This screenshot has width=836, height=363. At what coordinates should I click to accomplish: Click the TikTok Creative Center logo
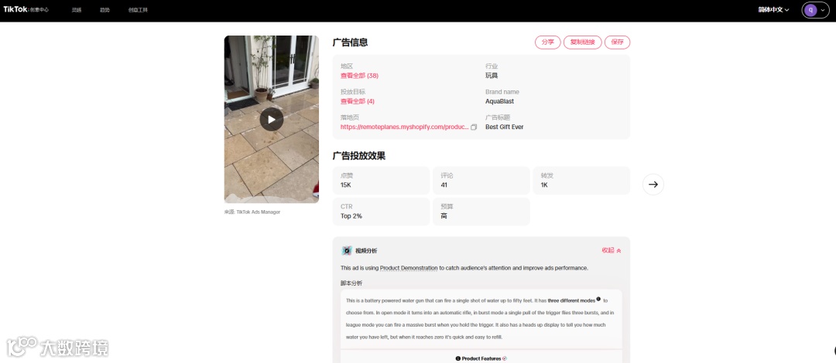26,9
